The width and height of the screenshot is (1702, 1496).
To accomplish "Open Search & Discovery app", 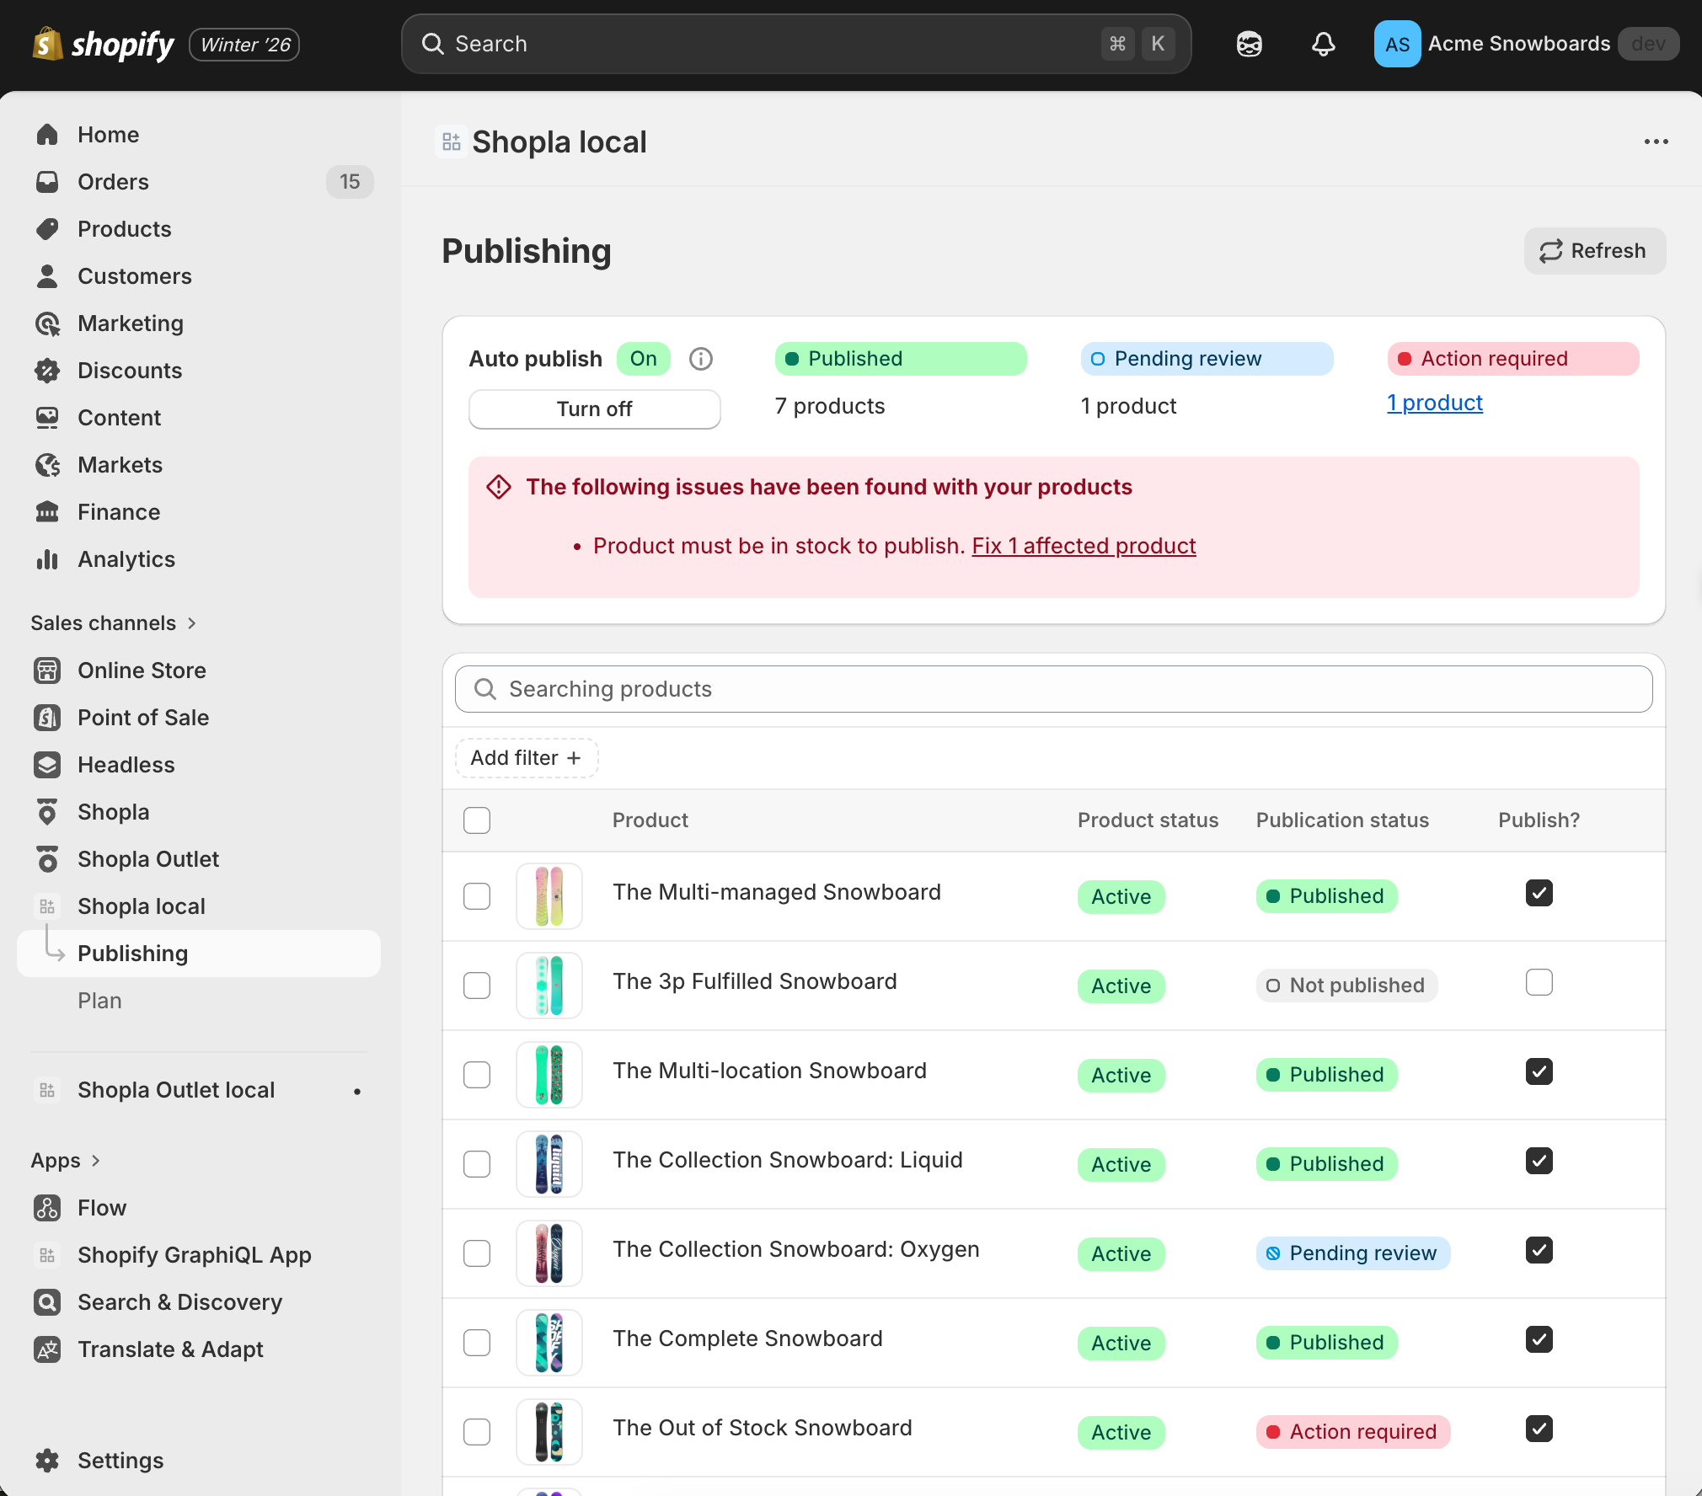I will (x=179, y=1301).
